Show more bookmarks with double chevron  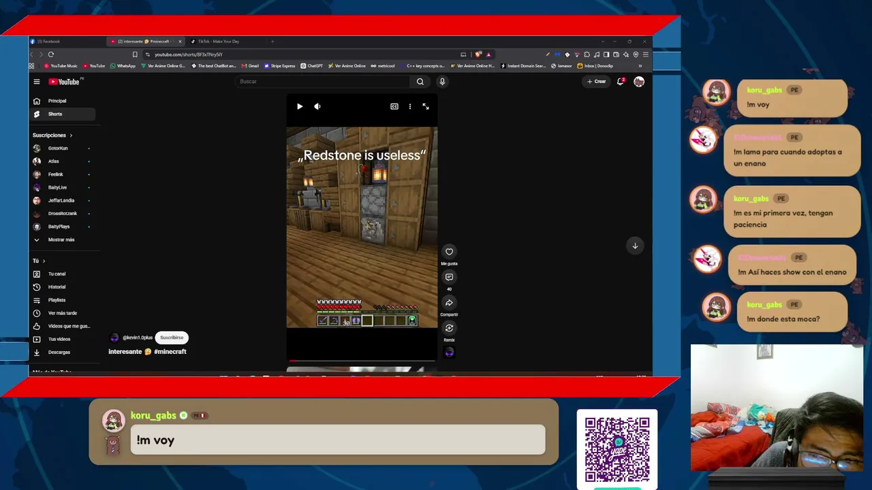(640, 66)
